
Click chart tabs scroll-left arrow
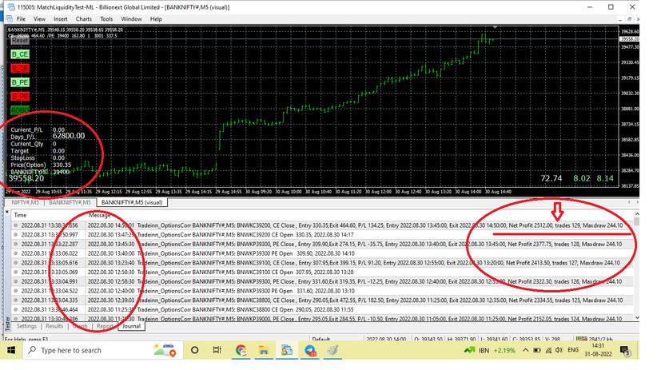coord(629,202)
